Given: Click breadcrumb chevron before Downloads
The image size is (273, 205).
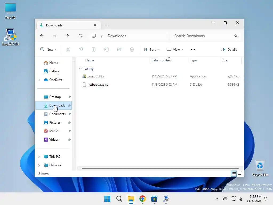Looking at the screenshot, I should click(102, 36).
